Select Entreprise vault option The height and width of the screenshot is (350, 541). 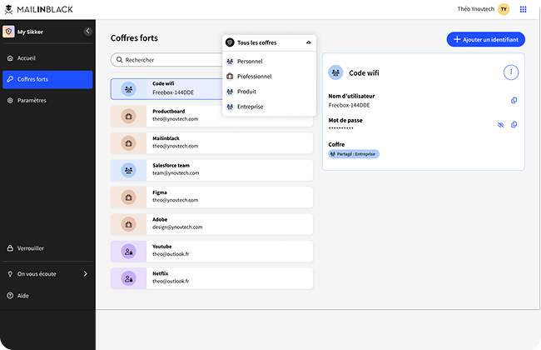pos(269,107)
